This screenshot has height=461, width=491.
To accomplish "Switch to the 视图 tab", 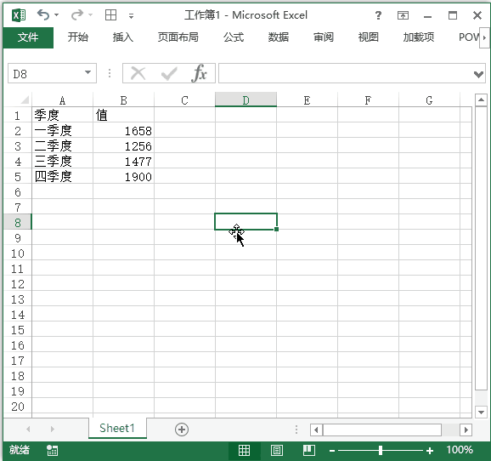I will pyautogui.click(x=369, y=37).
